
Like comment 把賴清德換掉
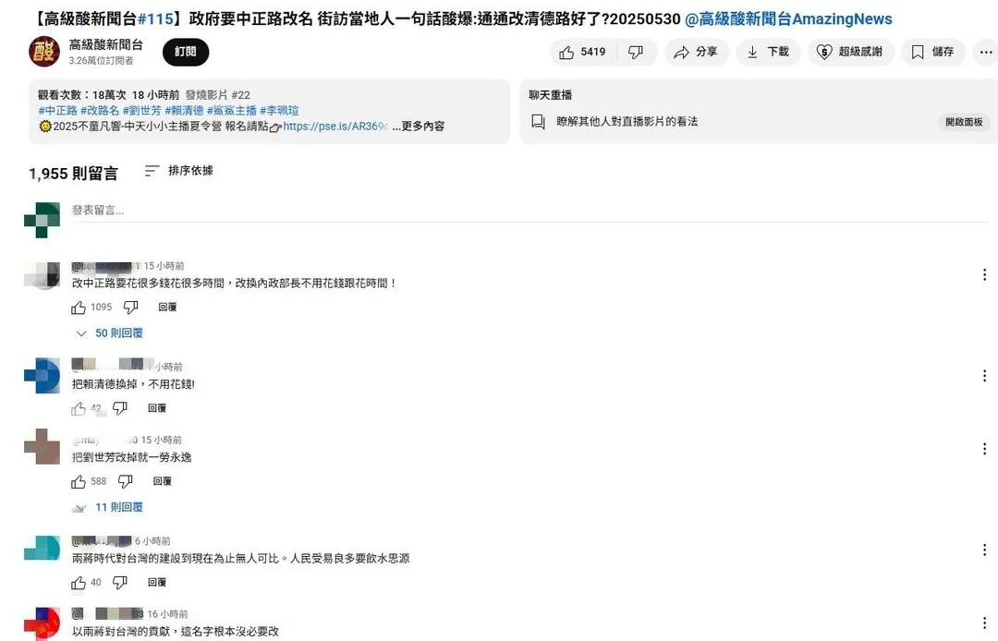tap(79, 409)
